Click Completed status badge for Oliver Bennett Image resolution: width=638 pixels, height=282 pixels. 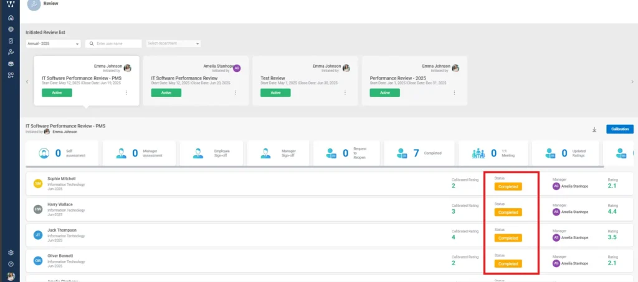(508, 264)
